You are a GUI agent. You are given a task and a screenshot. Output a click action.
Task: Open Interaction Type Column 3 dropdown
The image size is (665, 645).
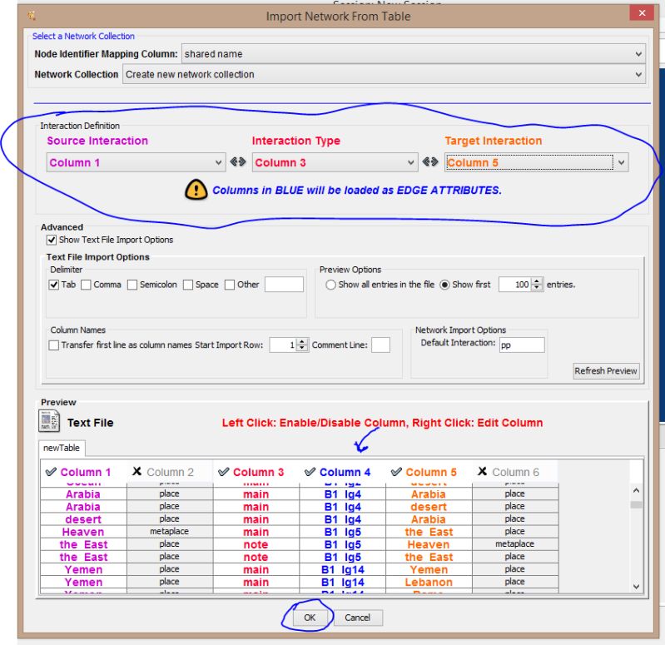click(335, 162)
